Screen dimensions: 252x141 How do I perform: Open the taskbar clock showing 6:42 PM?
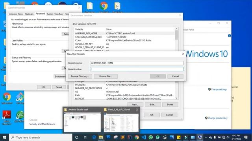(236, 137)
